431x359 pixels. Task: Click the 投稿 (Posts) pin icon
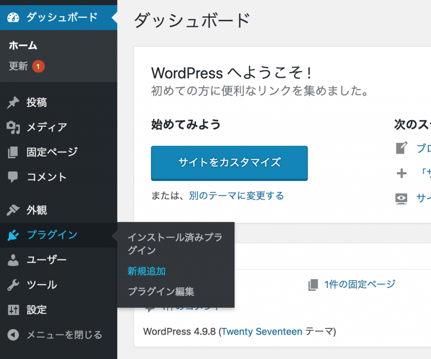[x=13, y=102]
